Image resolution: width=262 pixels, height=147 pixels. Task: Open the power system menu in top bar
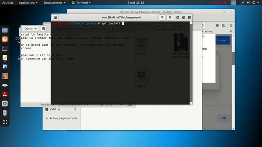254,2
